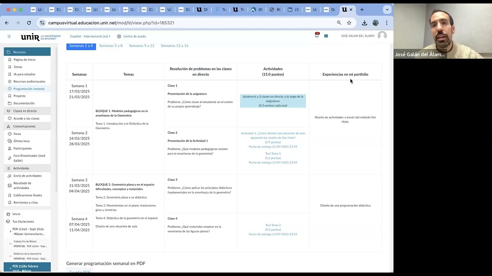Open Trabajo Fin de Máster course

click(x=30, y=244)
